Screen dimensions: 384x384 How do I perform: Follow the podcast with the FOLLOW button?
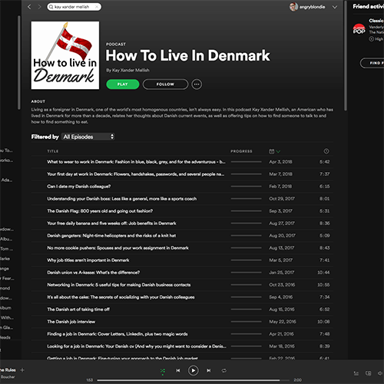point(165,84)
